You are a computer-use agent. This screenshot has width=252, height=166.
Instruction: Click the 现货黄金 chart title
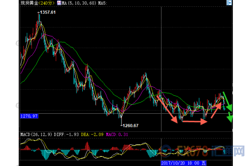[30, 3]
